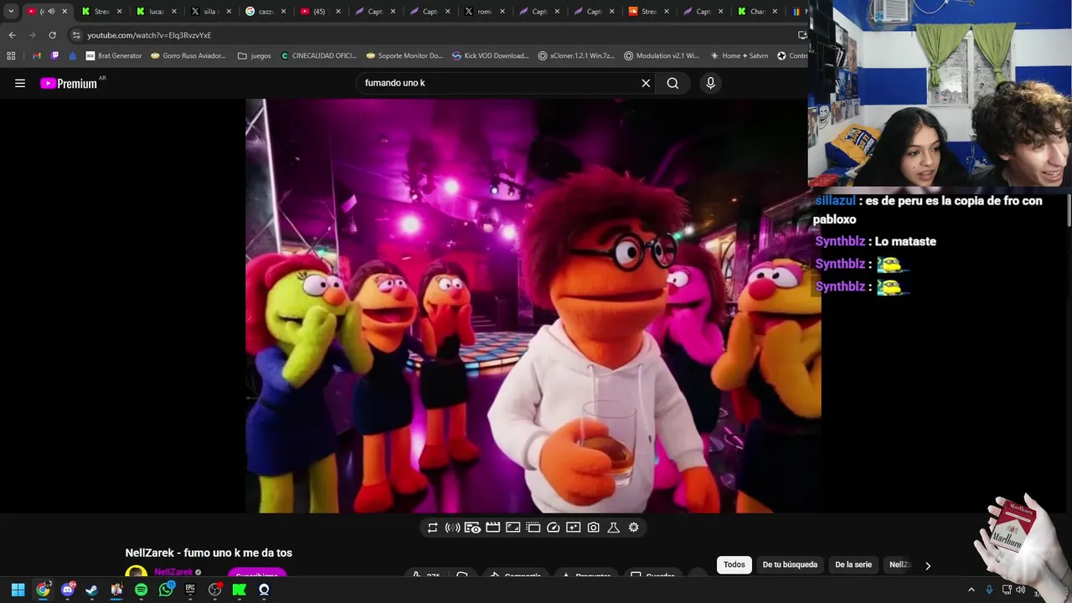This screenshot has height=603, width=1072.
Task: Select the 'Todos' filter chip
Action: point(734,564)
